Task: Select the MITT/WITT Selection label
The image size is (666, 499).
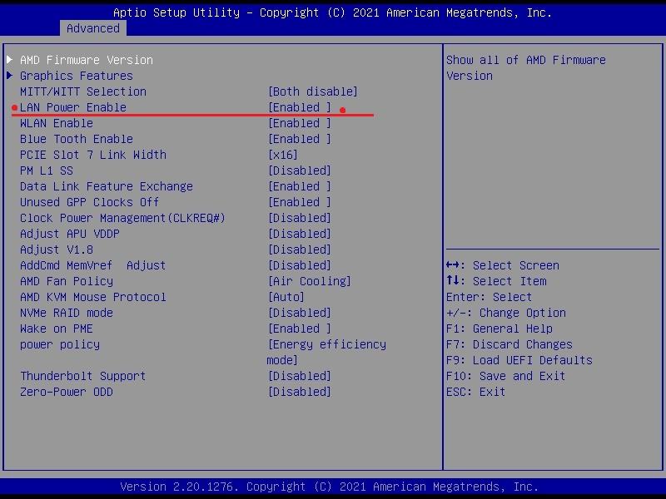Action: pos(83,91)
